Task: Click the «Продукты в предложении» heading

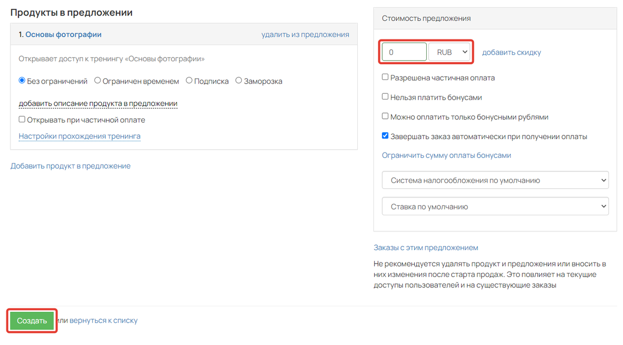Action: pos(72,12)
